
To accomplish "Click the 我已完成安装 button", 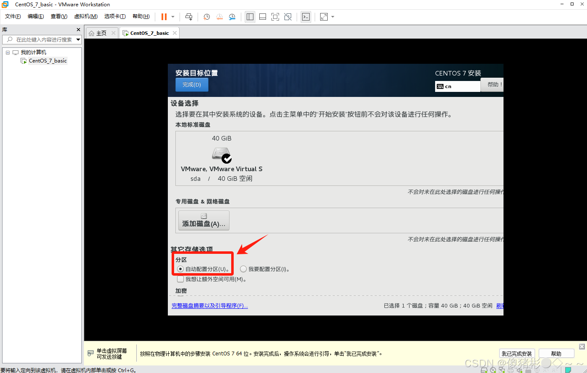I will click(517, 354).
